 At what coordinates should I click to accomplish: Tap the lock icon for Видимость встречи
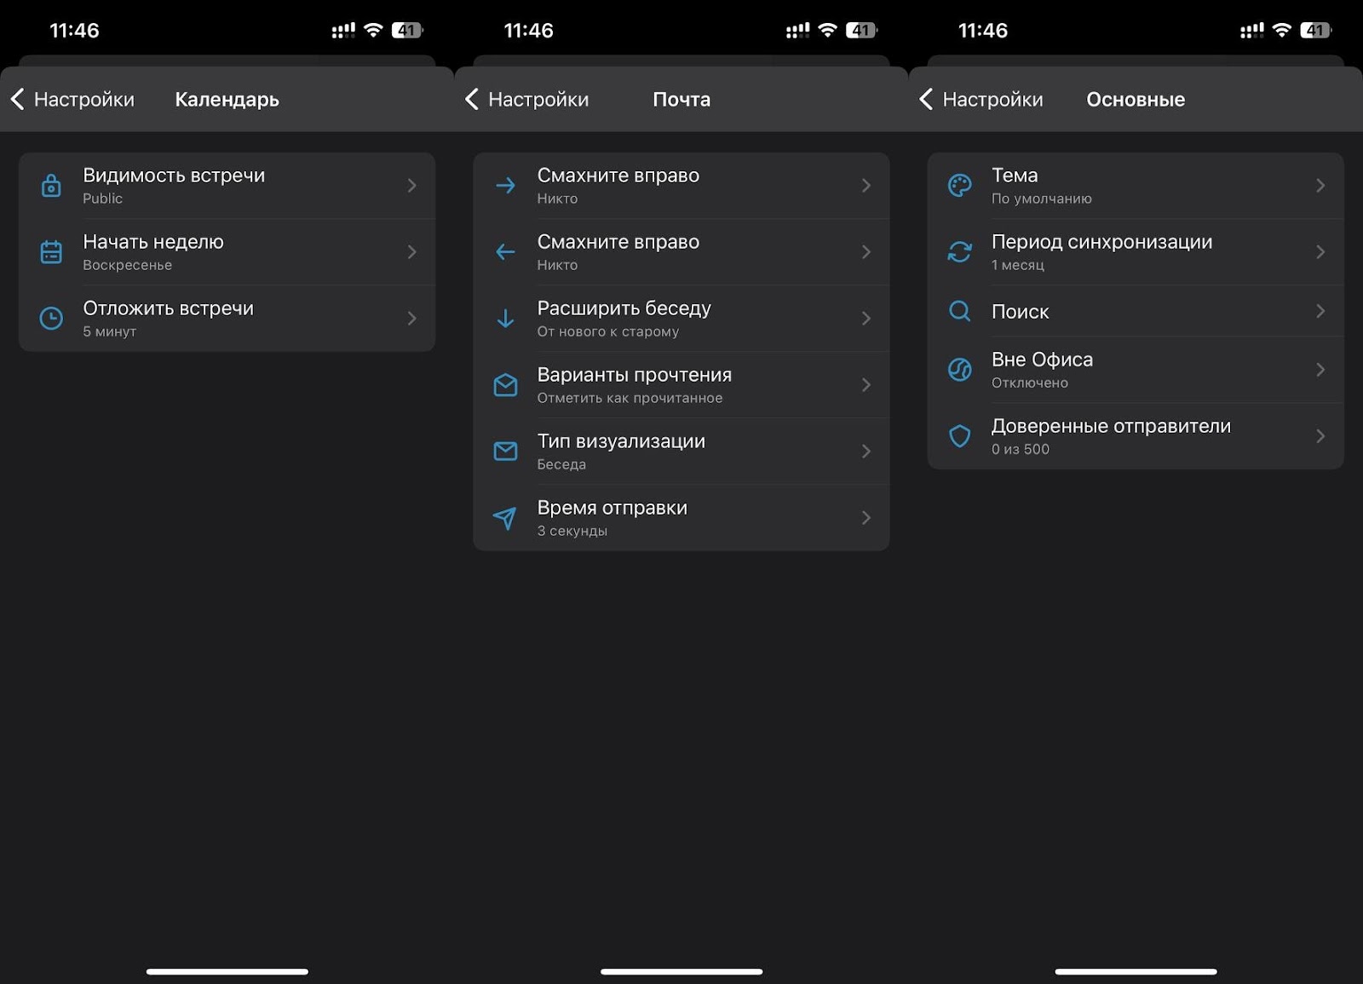pos(51,186)
